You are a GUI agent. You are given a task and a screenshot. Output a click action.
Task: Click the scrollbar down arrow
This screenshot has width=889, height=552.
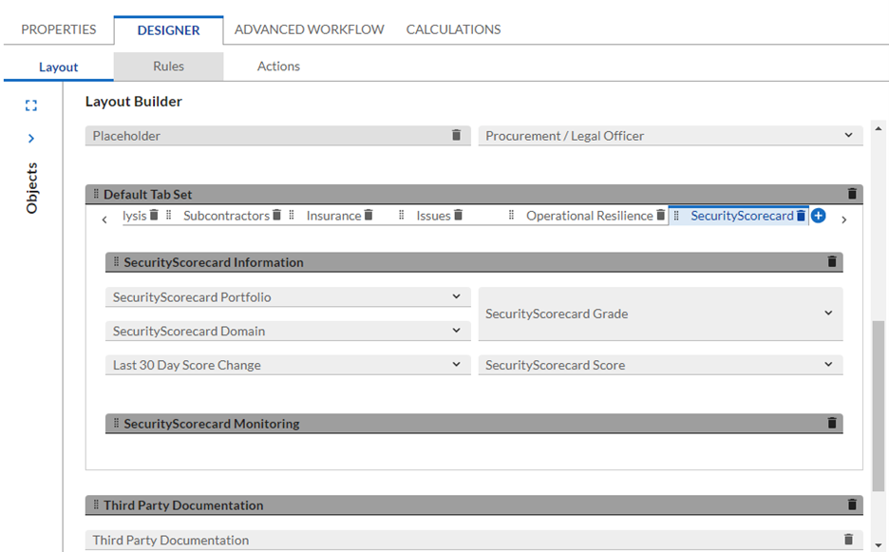[879, 545]
